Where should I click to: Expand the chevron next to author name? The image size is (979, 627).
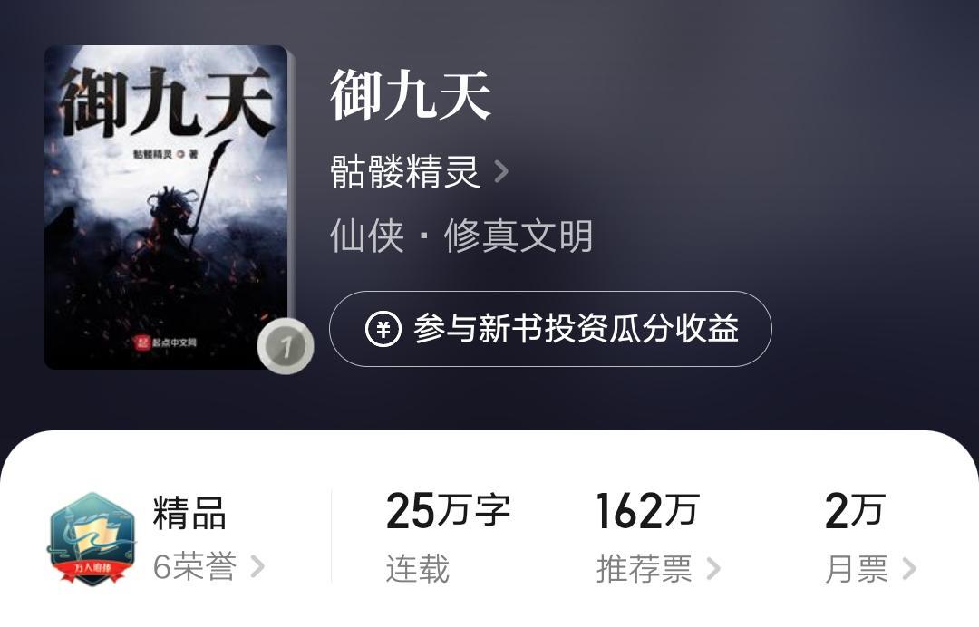500,171
